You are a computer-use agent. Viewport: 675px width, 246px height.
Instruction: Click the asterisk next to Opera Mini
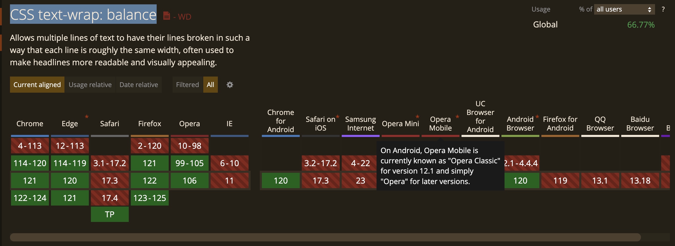[x=417, y=117]
